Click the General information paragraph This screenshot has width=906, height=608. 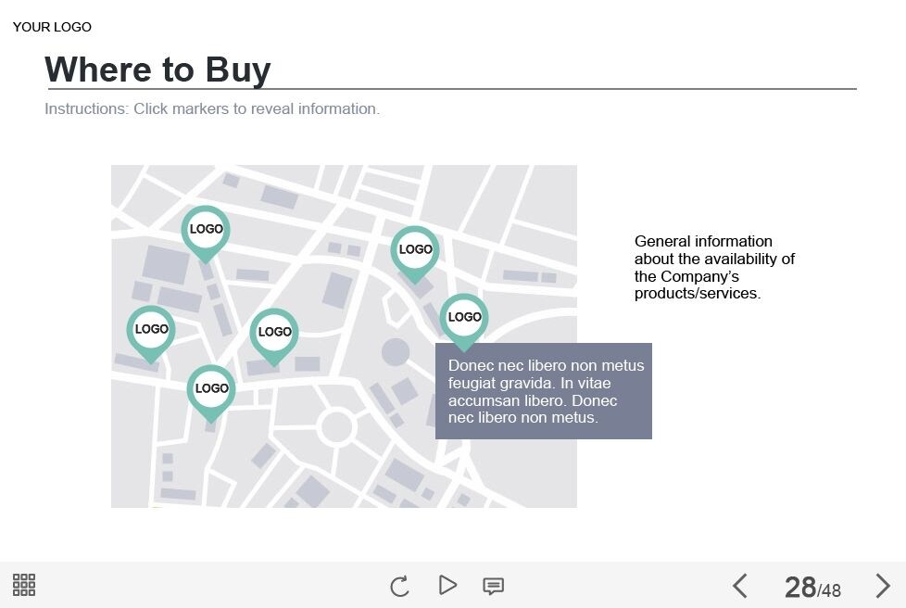714,267
